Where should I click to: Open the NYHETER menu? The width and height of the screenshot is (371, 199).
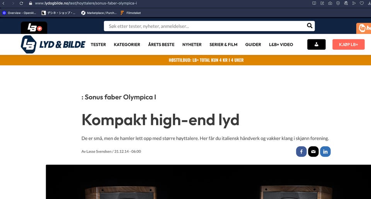click(192, 45)
